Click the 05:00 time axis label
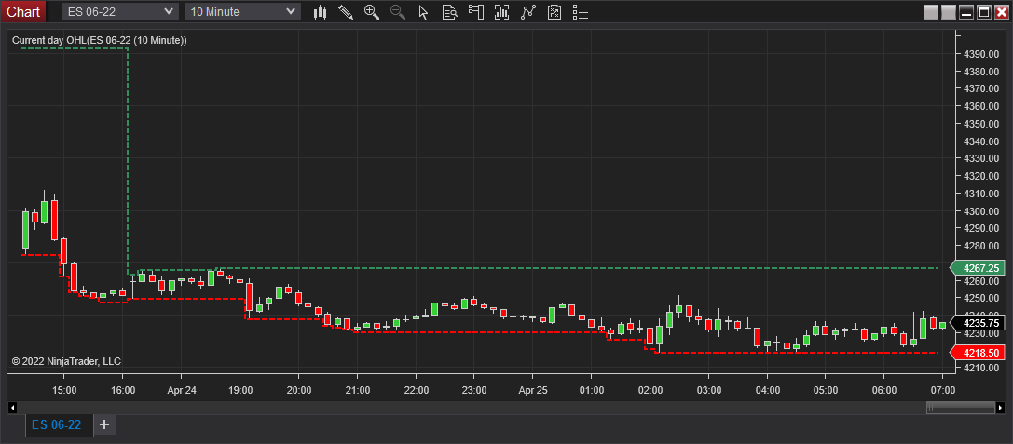This screenshot has width=1013, height=444. point(826,390)
